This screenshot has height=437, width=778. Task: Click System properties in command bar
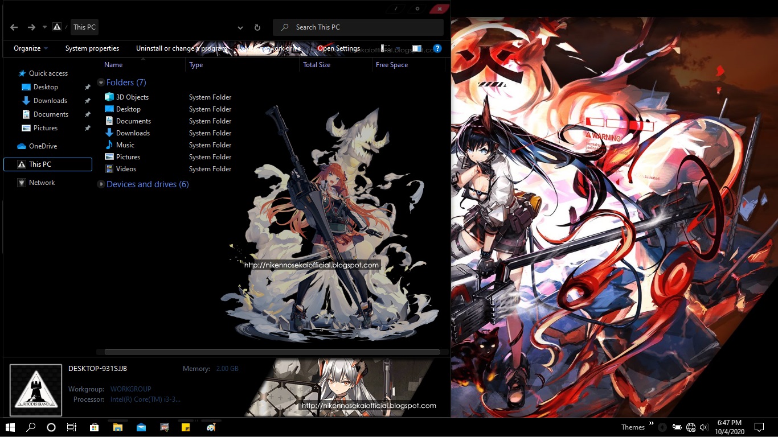pos(92,48)
